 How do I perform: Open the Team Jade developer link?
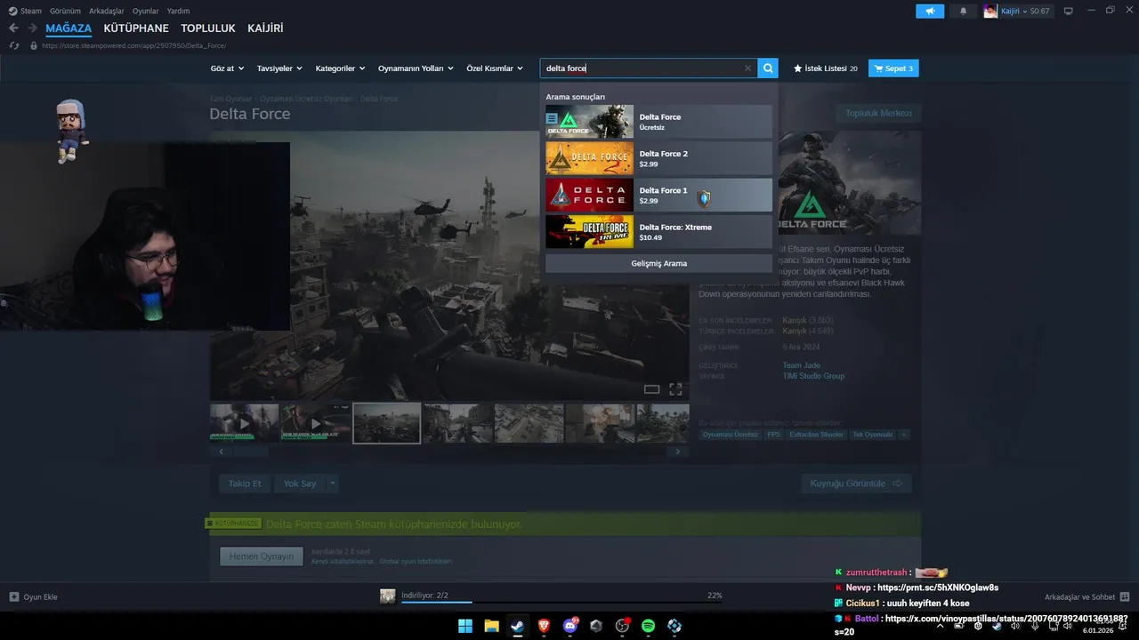(801, 365)
